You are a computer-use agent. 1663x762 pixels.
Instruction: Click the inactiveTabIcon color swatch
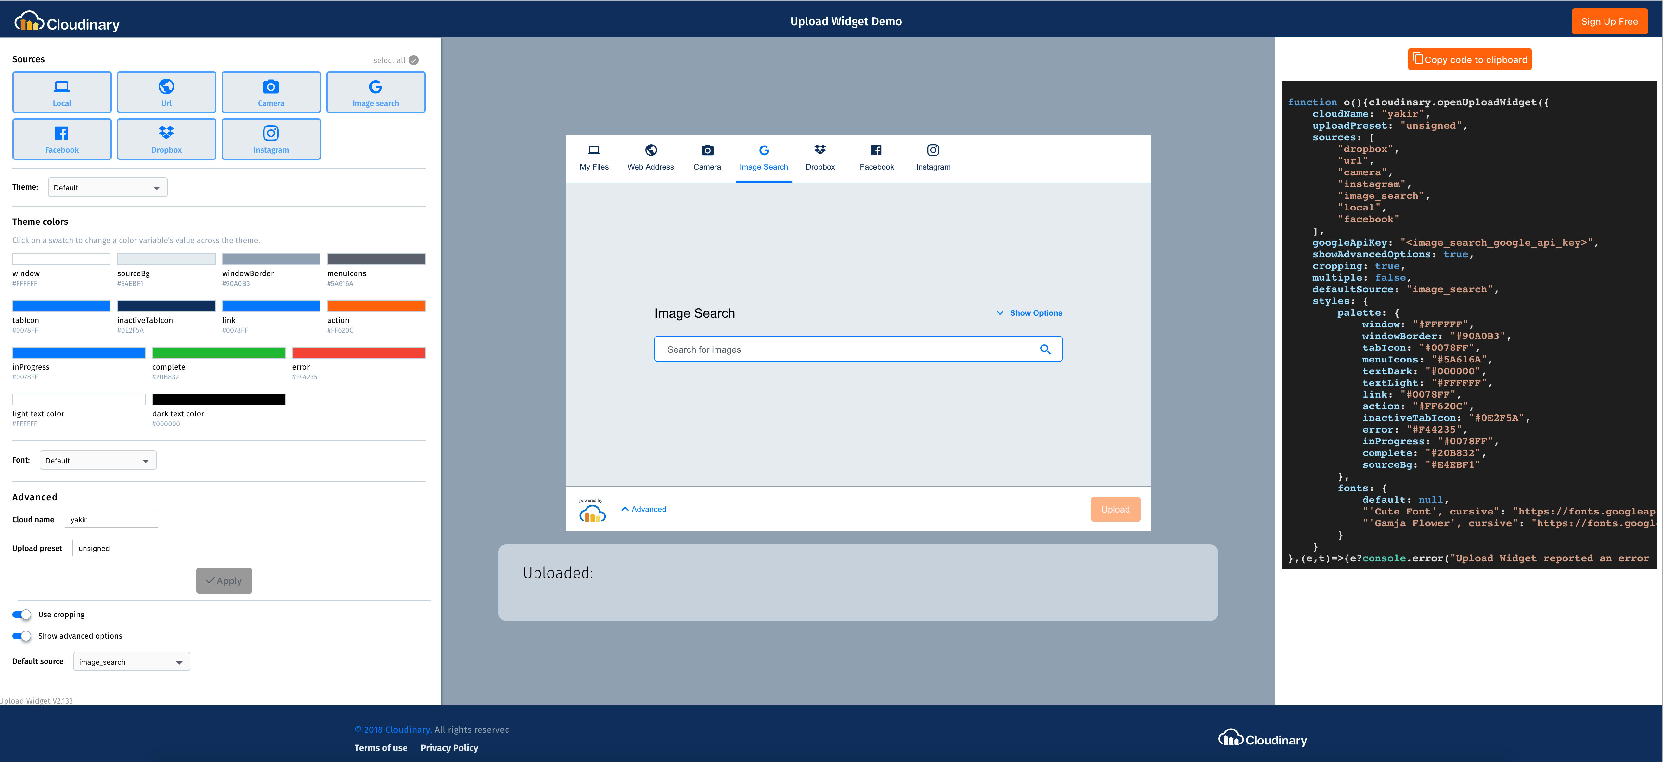pyautogui.click(x=166, y=306)
